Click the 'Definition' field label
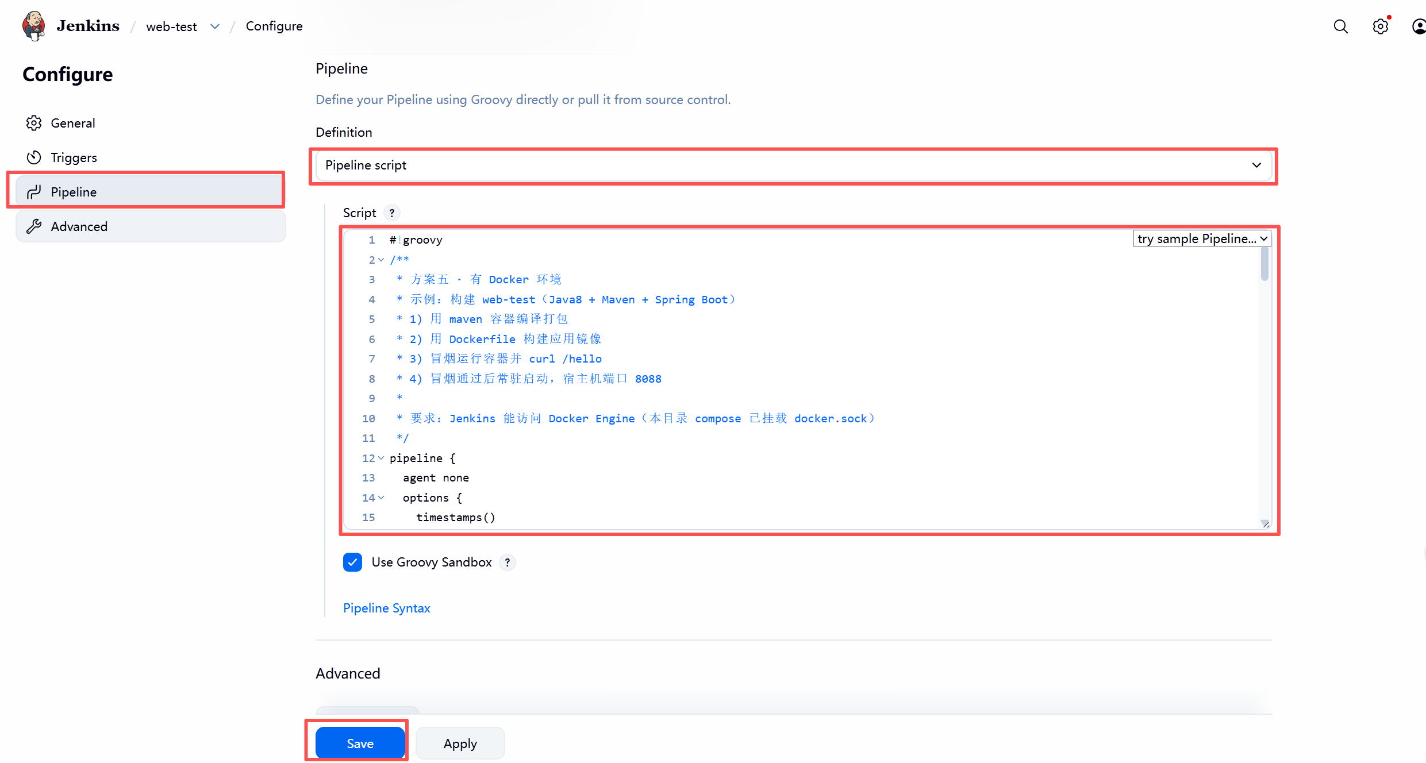 (x=344, y=132)
